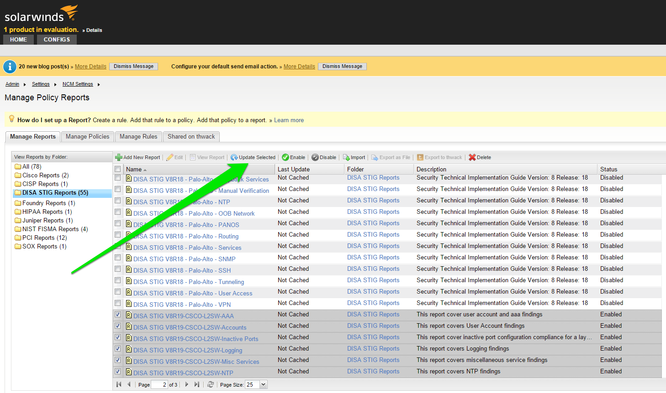
Task: Click the Update Selected refresh icon
Action: pos(234,157)
